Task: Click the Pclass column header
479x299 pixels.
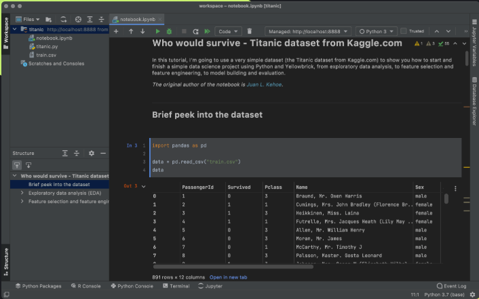Action: pyautogui.click(x=273, y=187)
